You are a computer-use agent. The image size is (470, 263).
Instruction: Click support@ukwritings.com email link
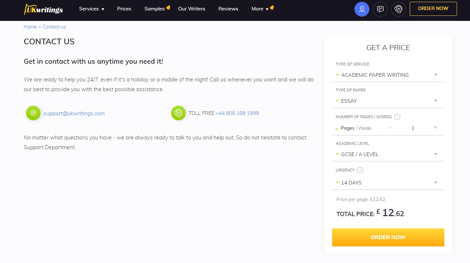[74, 113]
